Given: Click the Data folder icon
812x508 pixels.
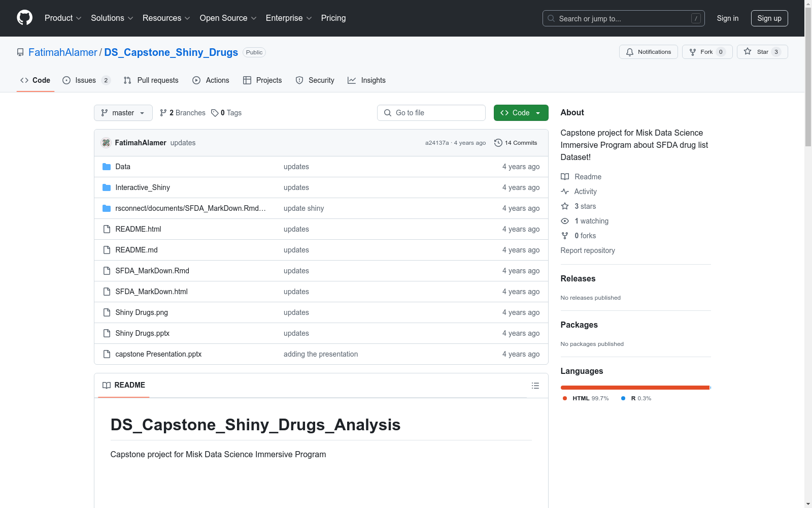Looking at the screenshot, I should 107,167.
